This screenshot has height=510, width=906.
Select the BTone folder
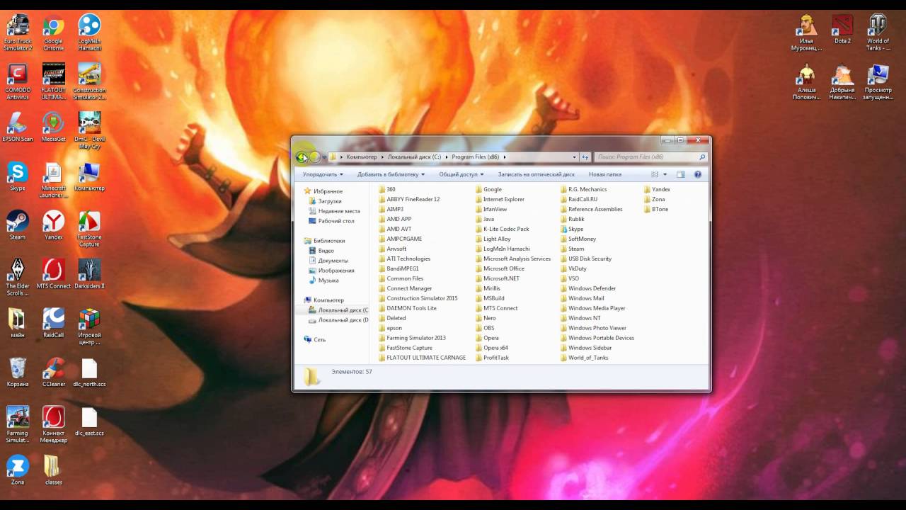pyautogui.click(x=656, y=209)
